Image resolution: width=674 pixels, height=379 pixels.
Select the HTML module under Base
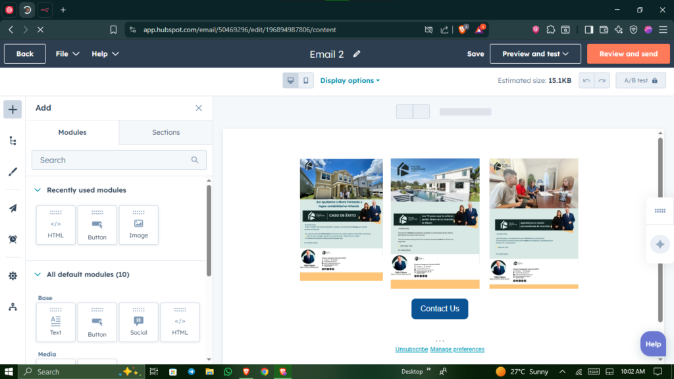[180, 322]
